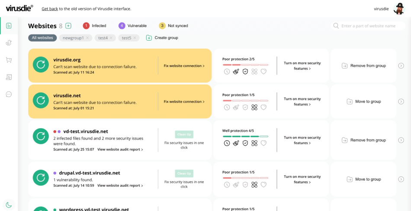Click brush icon in vd-test.virusdie.net row

pyautogui.click(x=236, y=143)
